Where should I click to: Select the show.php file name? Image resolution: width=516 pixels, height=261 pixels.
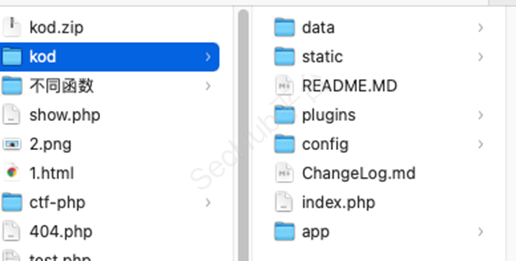65,115
